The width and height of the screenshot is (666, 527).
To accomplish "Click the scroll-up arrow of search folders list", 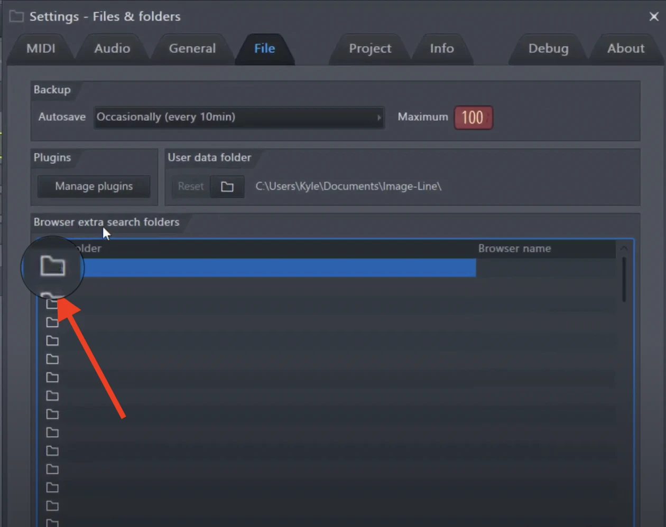I will click(624, 248).
